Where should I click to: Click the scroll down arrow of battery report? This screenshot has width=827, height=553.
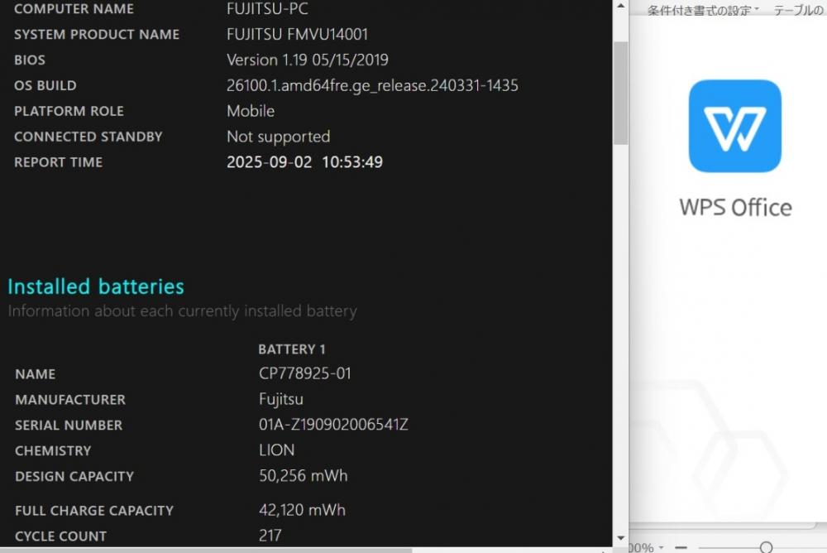621,538
